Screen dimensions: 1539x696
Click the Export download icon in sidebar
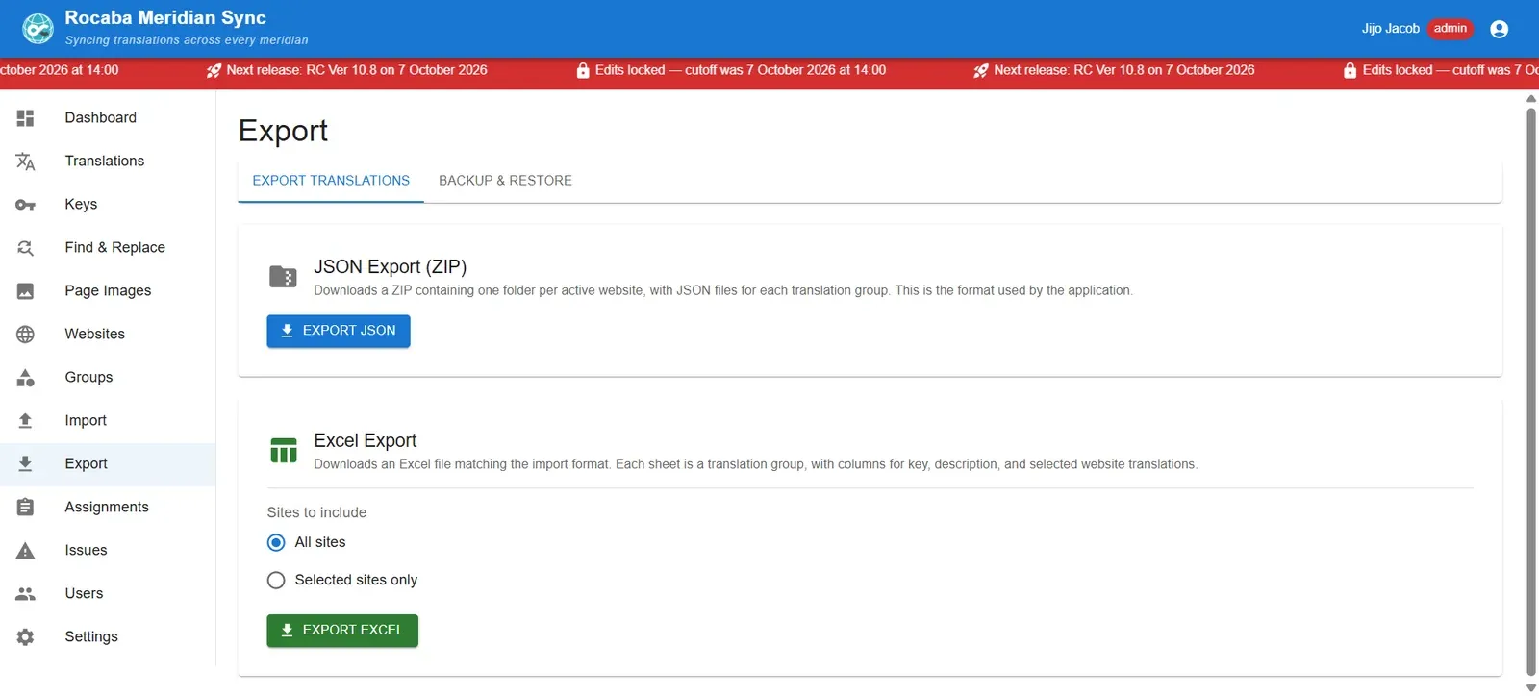coord(26,464)
